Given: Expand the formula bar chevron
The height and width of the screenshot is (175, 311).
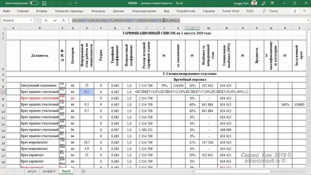Looking at the screenshot, I should (x=308, y=20).
